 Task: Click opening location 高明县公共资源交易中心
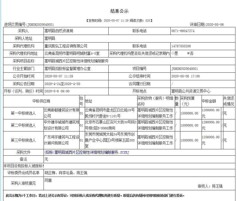[191, 91]
